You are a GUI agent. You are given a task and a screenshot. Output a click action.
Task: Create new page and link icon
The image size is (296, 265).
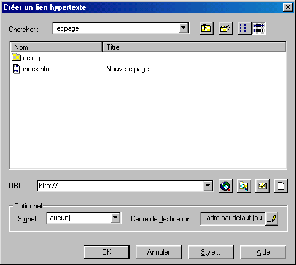pyautogui.click(x=281, y=186)
